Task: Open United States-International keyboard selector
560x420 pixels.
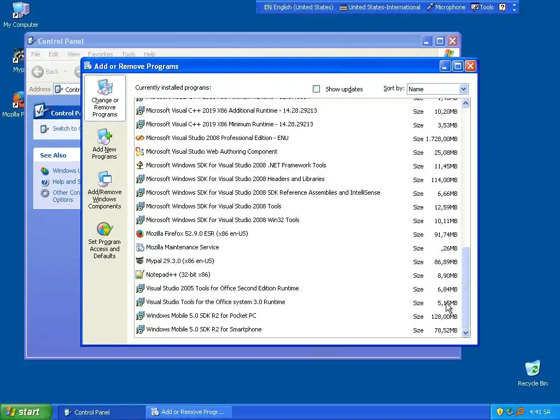Action: point(380,7)
